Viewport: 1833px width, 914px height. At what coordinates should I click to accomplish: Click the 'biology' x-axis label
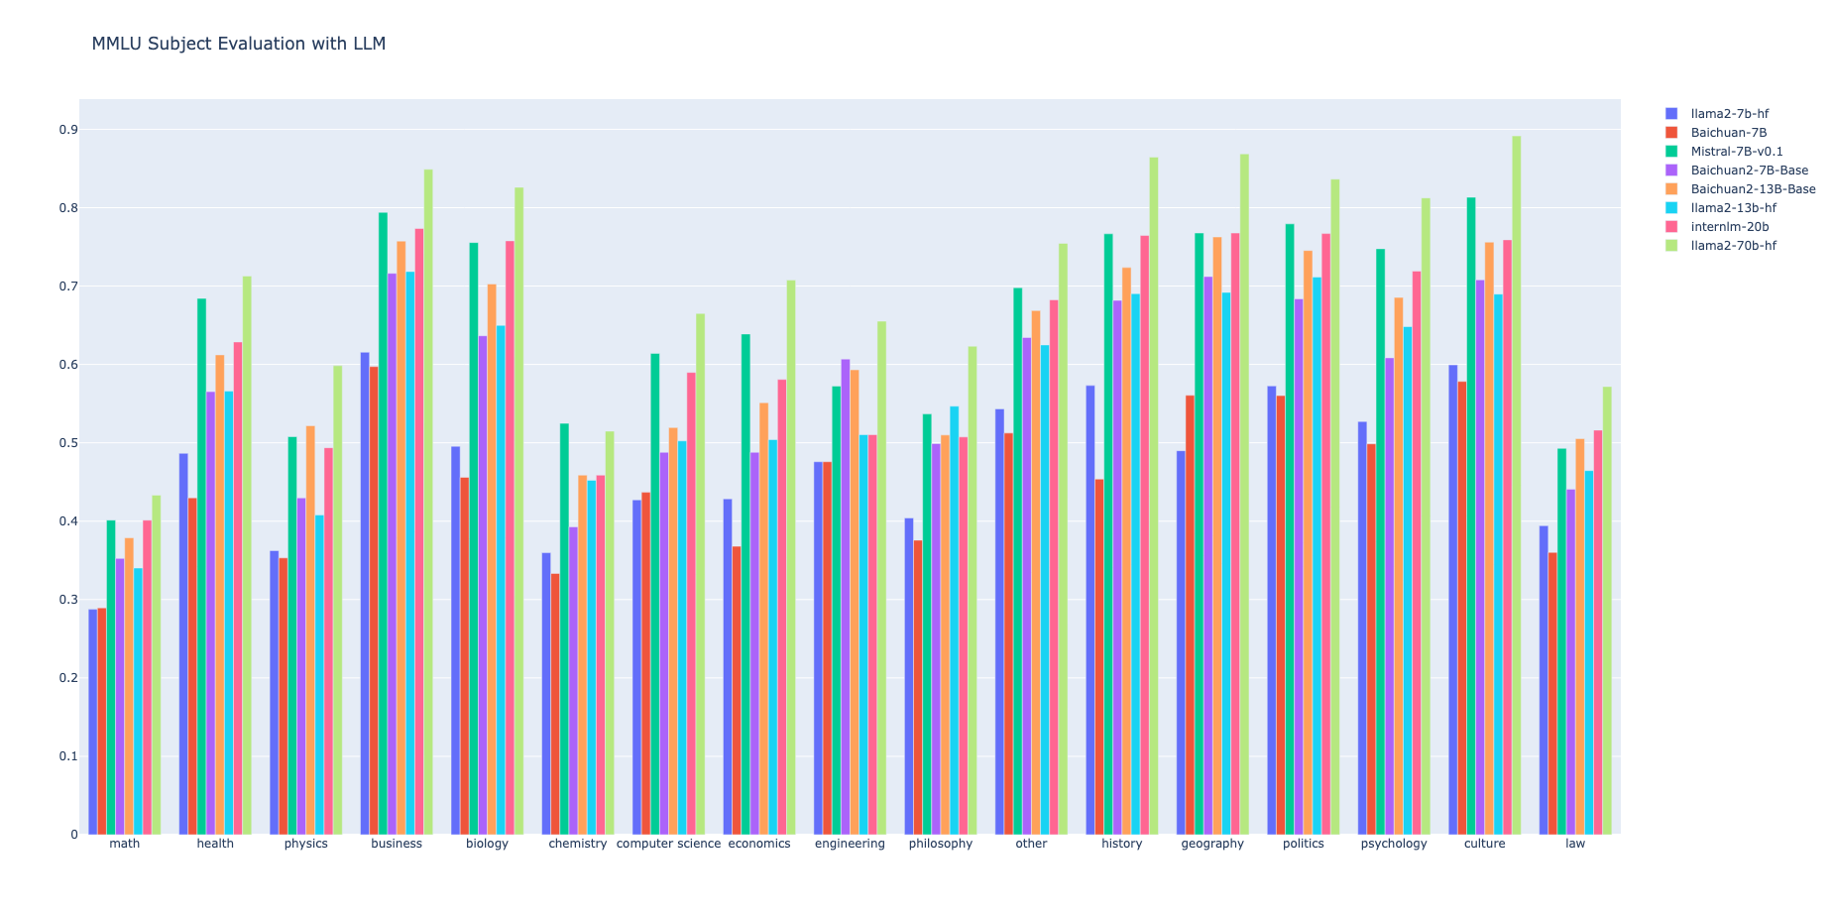click(x=487, y=844)
